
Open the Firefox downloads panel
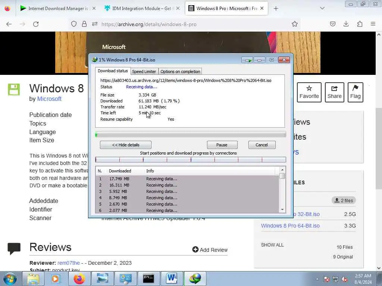point(346,24)
